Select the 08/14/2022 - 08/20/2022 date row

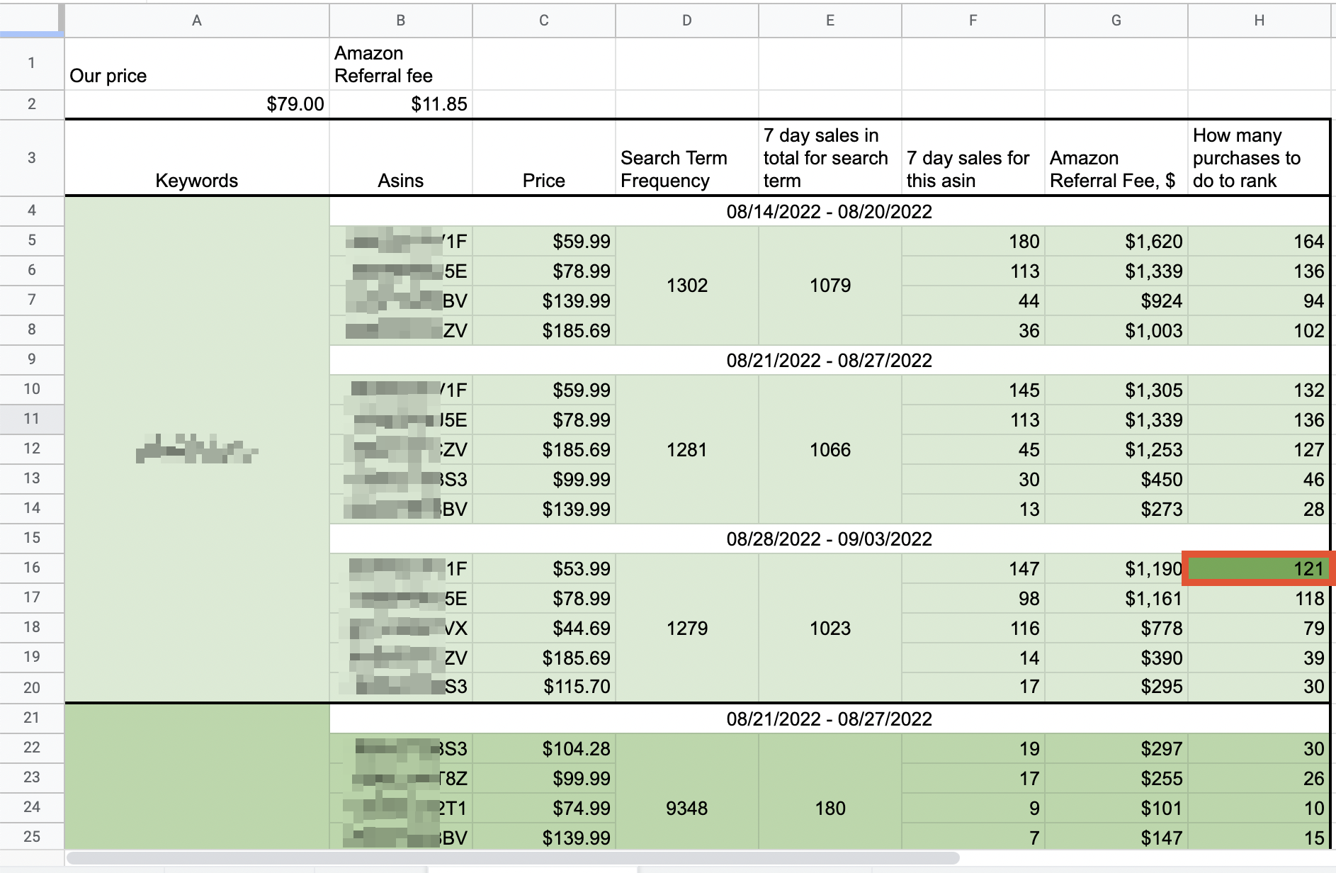(829, 211)
